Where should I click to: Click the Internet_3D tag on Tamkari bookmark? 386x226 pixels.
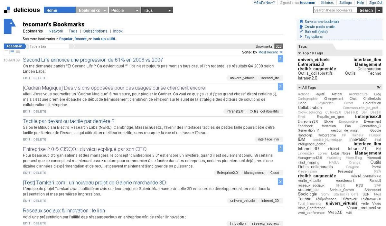pyautogui.click(x=270, y=201)
